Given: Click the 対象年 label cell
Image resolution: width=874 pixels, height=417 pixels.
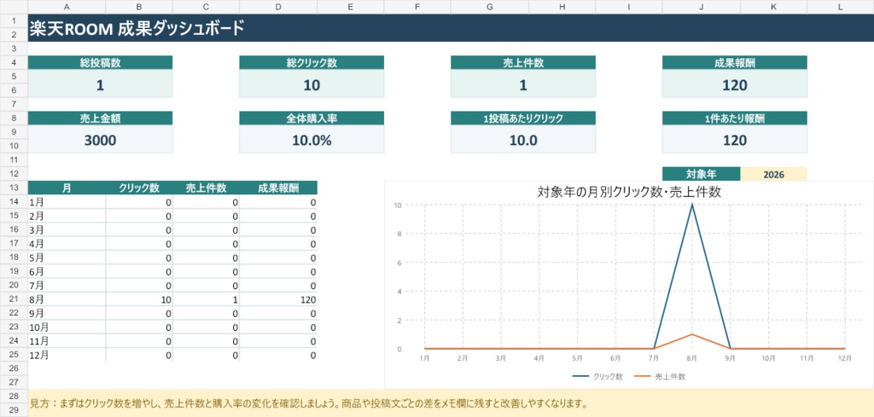Looking at the screenshot, I should (702, 174).
